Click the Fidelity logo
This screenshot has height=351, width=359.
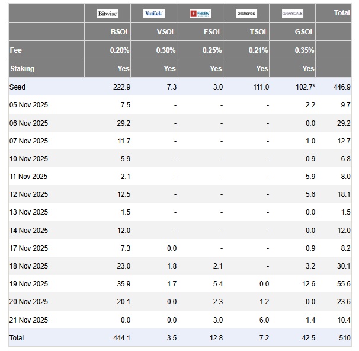pyautogui.click(x=200, y=14)
